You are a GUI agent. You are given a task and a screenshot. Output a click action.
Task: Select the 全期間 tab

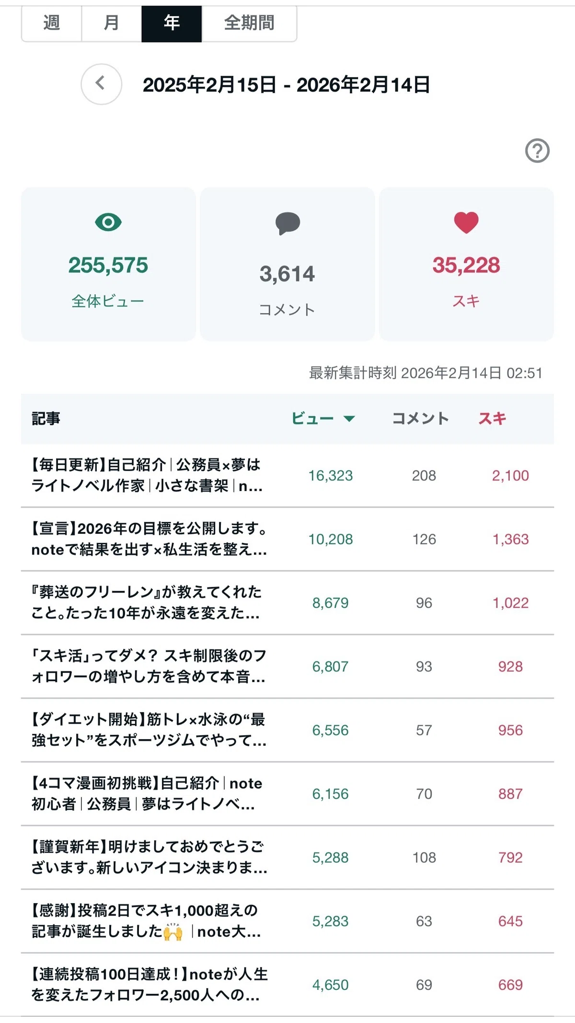249,23
